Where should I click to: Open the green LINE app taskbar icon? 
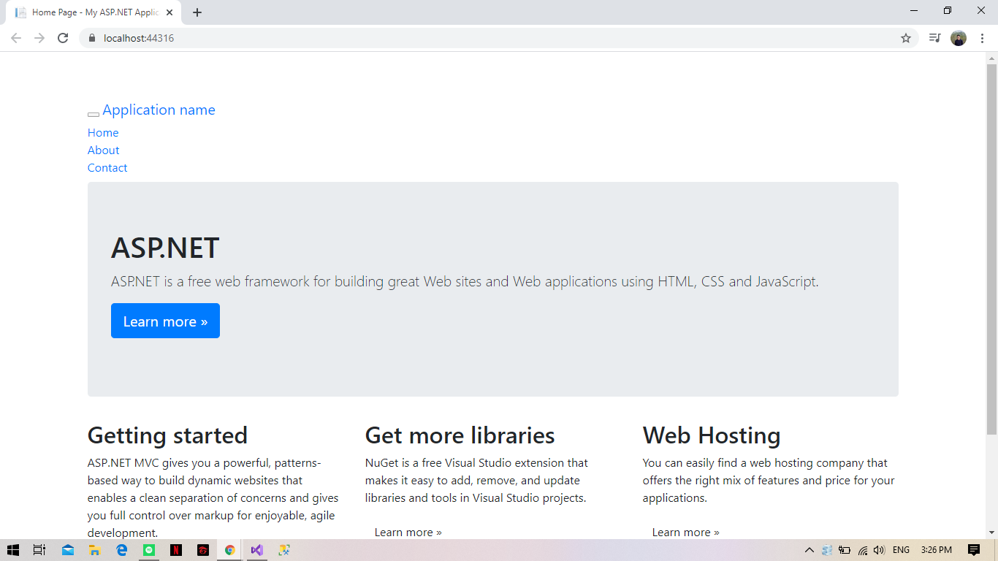(149, 550)
